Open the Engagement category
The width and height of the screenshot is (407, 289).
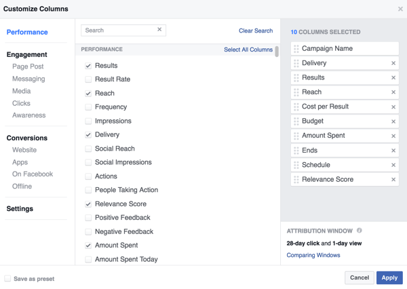point(26,54)
